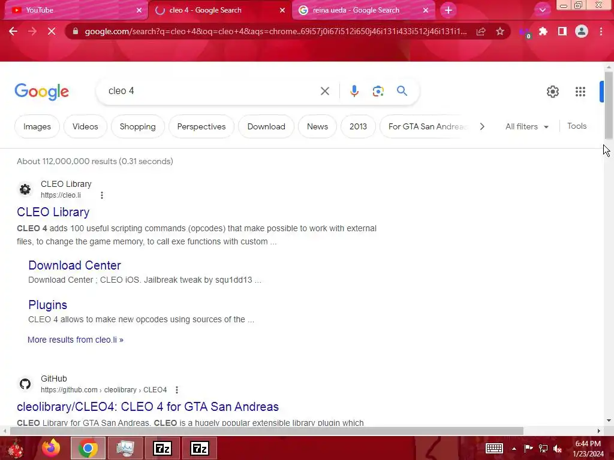
Task: Open the first 7-Zip taskbar window
Action: [162, 448]
